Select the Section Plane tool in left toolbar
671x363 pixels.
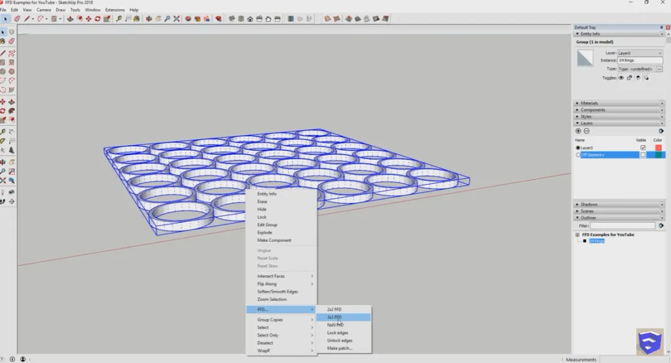coord(12,201)
